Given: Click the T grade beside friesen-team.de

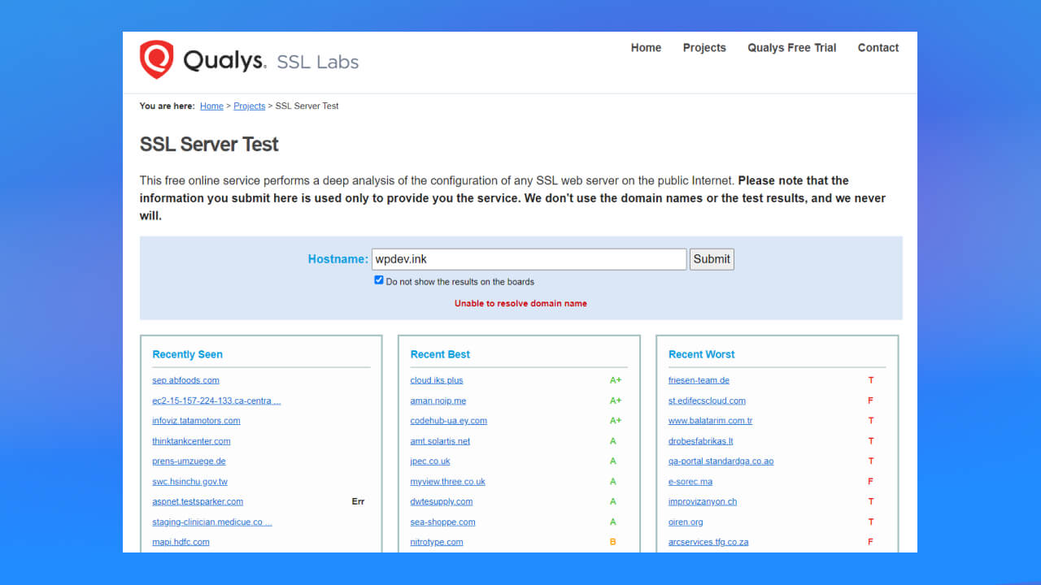Looking at the screenshot, I should 871,380.
